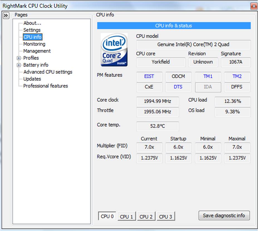Screen dimensions: 258x231
Task: Click the Startup multiplier 6.0x value
Action: point(178,147)
